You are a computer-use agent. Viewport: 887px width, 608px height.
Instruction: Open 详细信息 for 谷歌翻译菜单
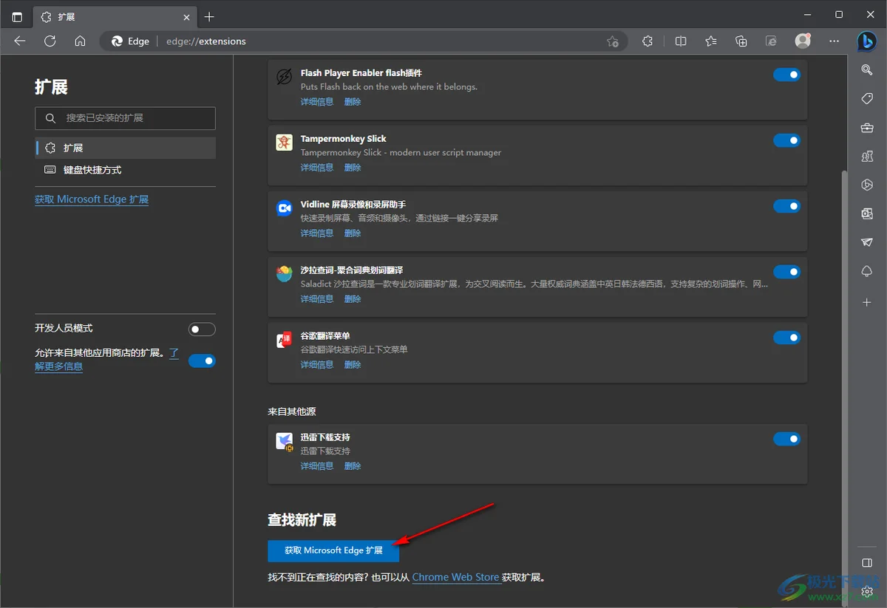click(317, 365)
